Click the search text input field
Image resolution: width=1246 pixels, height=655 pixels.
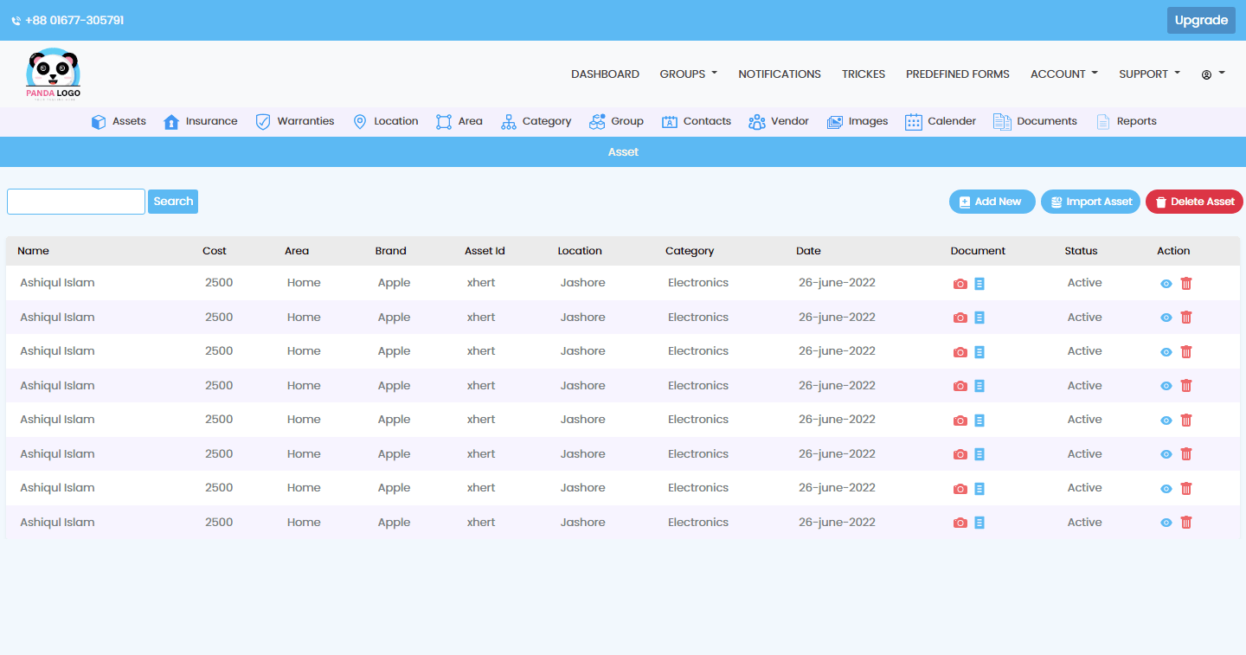(x=76, y=202)
